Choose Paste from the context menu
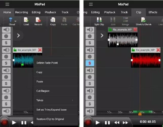This screenshot has width=163, height=127. click(56, 82)
